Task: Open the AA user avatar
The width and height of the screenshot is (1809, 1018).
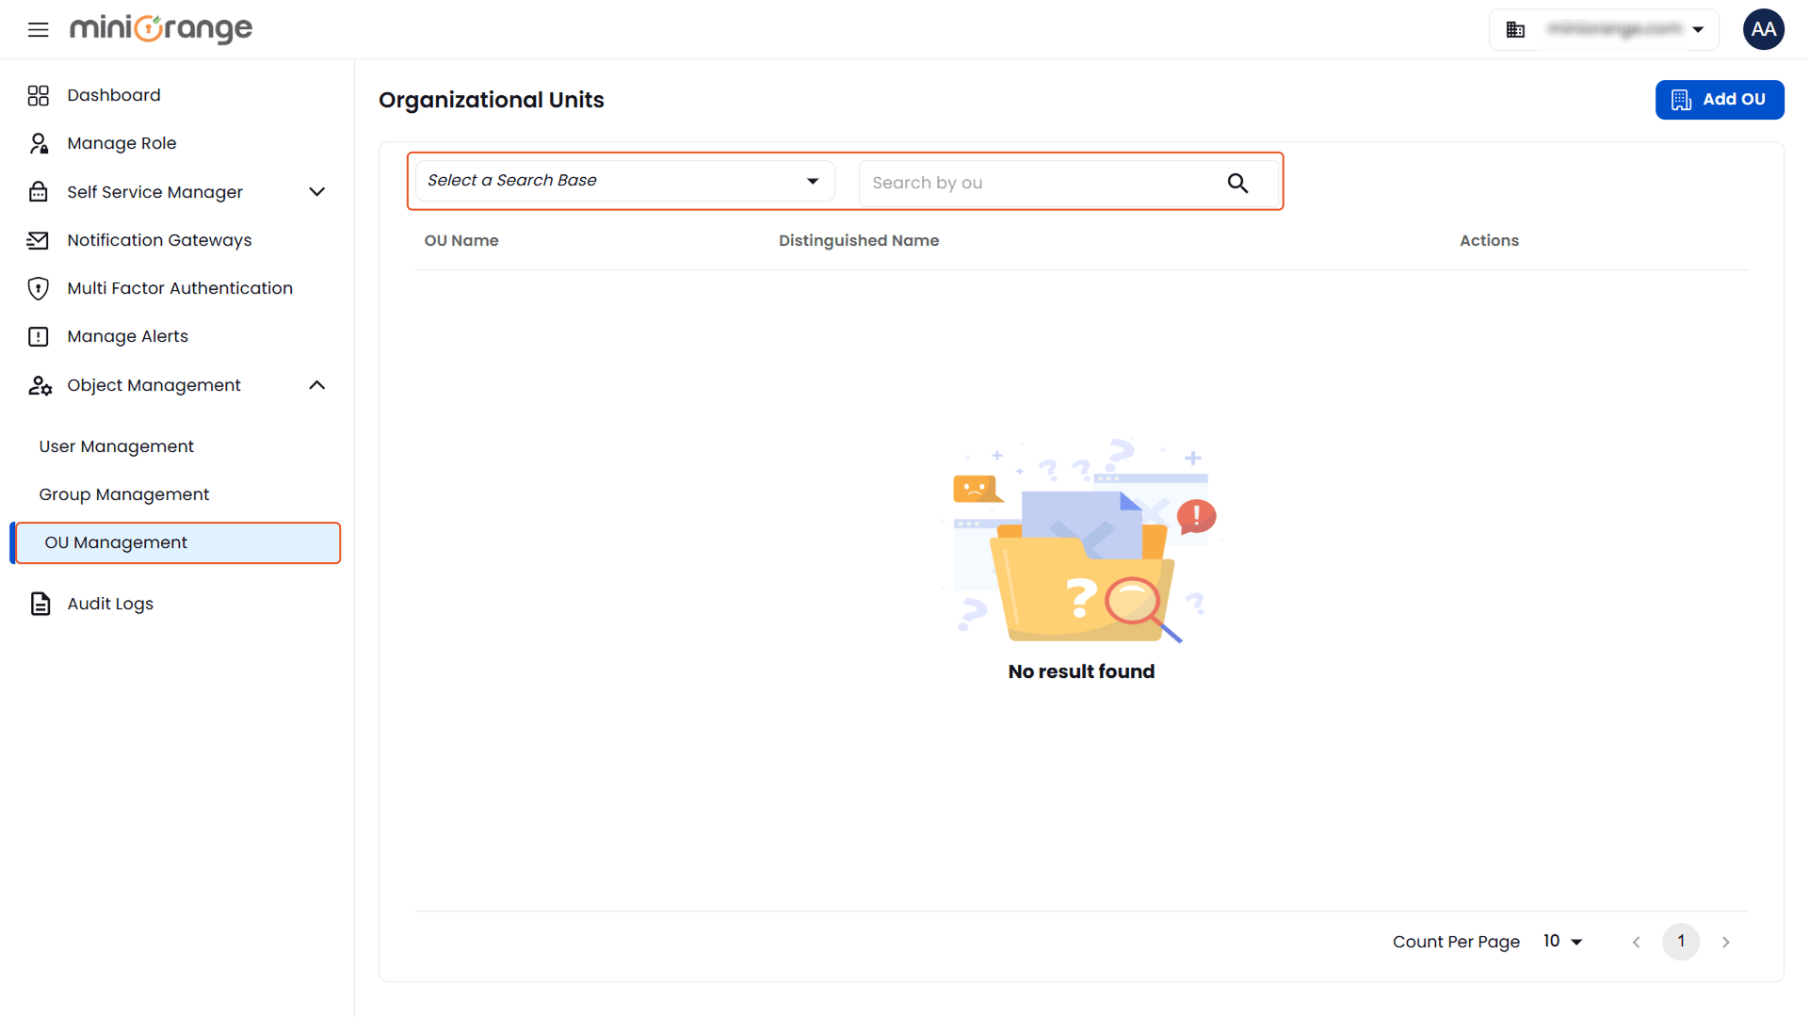Action: pos(1763,29)
